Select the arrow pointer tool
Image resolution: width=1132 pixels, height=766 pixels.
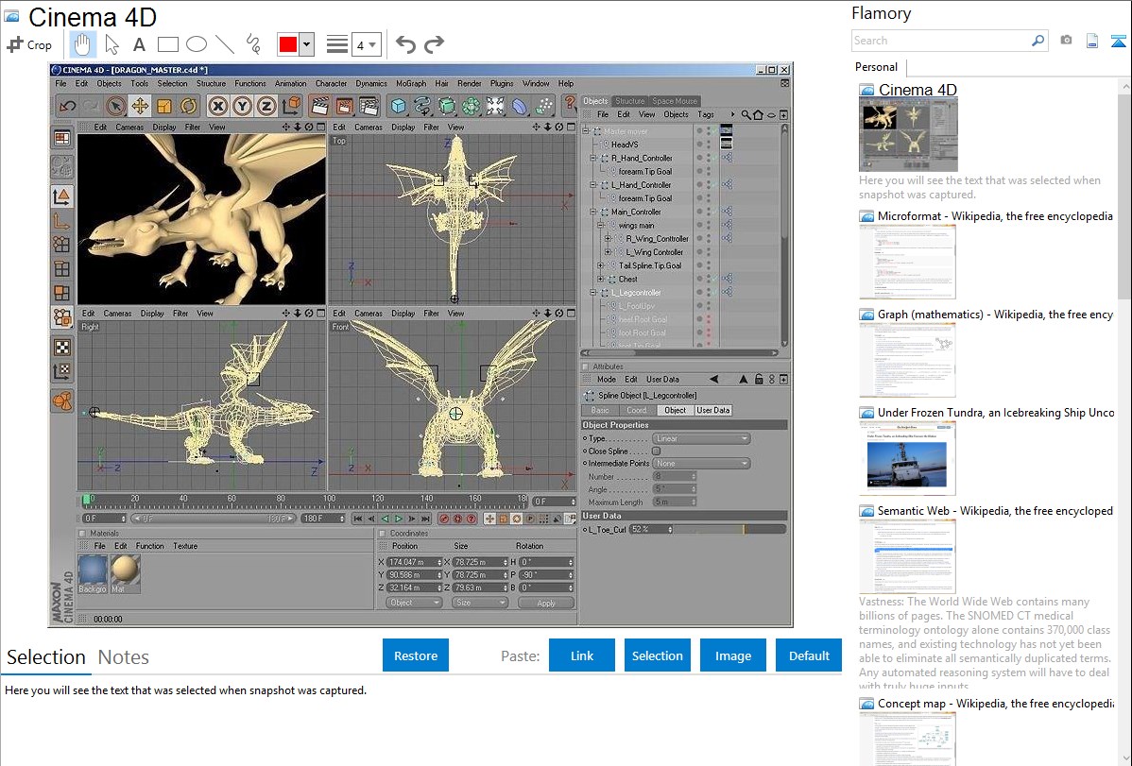point(111,44)
